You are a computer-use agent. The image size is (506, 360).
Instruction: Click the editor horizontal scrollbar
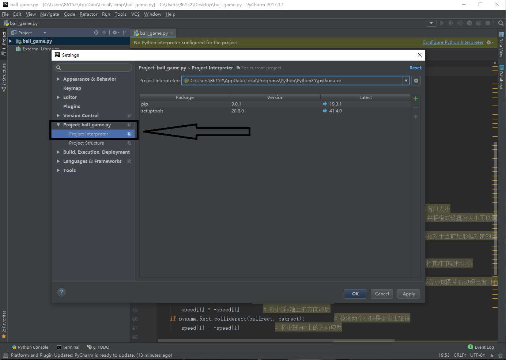tap(276, 341)
